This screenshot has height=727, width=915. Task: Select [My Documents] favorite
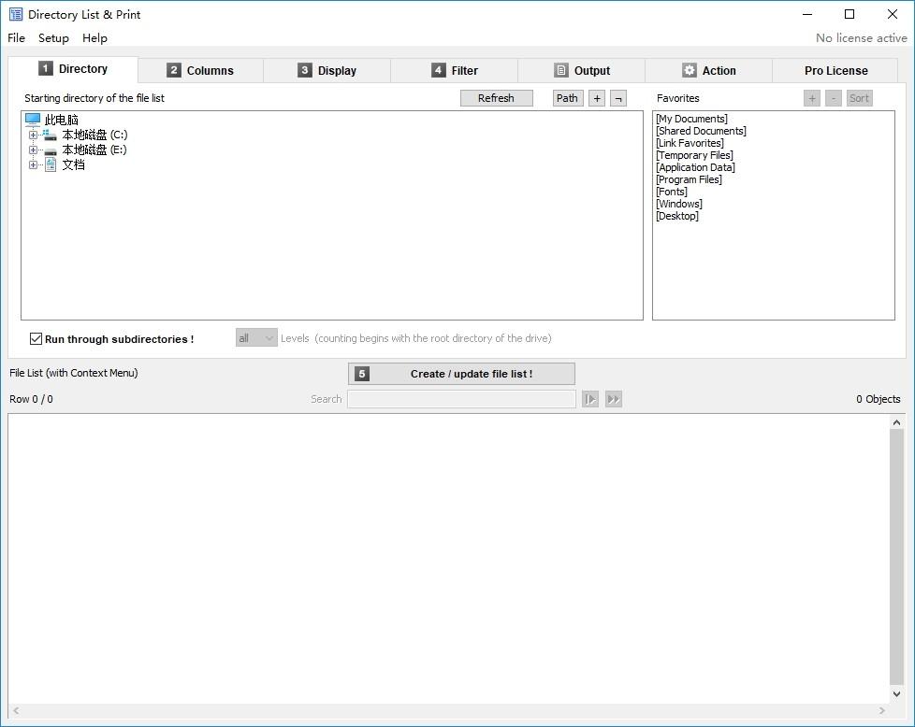(691, 119)
